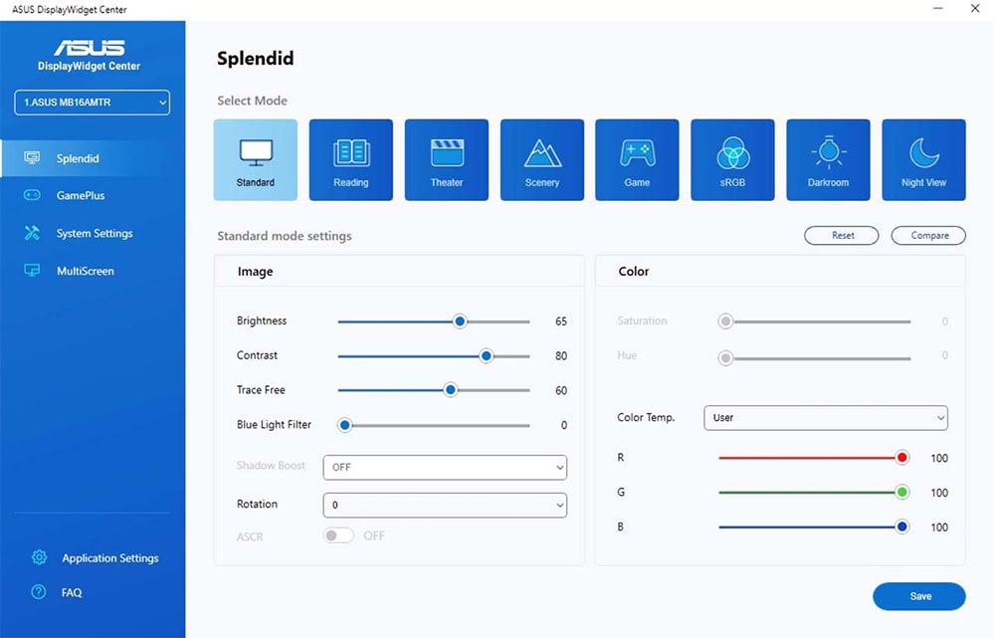Click the Brightness slider handle

point(460,321)
